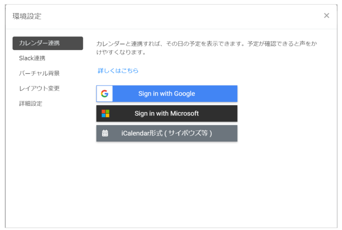Image resolution: width=342 pixels, height=230 pixels.
Task: Select the カレンダー連携 tab
Action: (48, 43)
